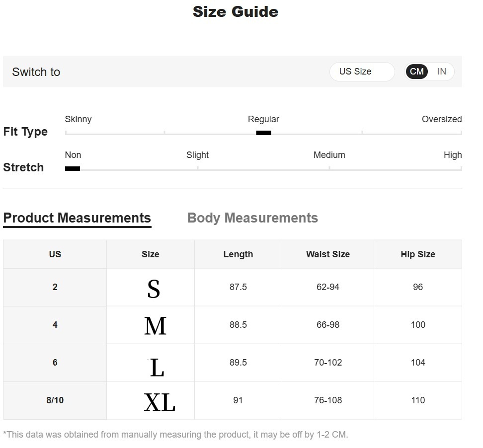
Task: Open the Body Measurements tab
Action: pyautogui.click(x=252, y=218)
